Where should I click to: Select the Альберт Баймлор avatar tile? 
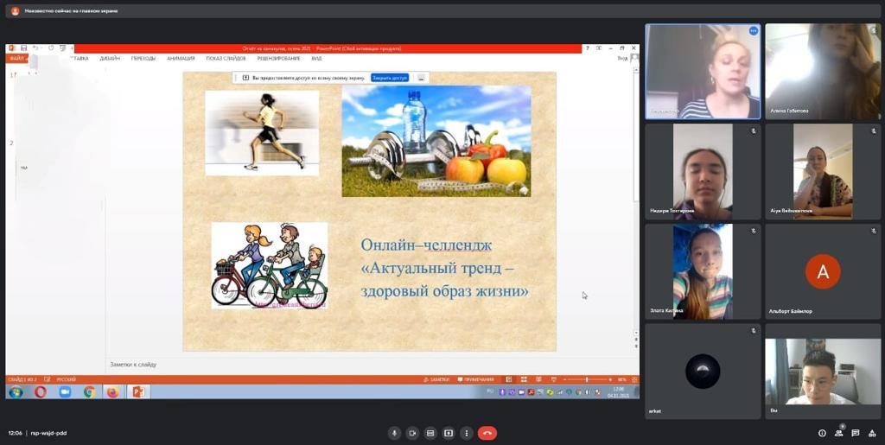[822, 272]
